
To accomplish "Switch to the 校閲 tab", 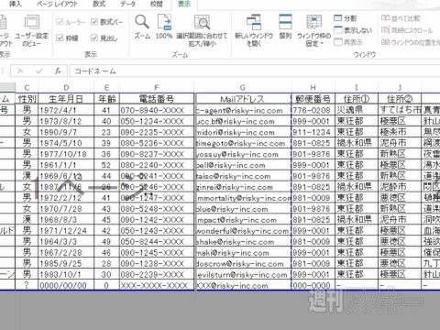I will pos(156,4).
